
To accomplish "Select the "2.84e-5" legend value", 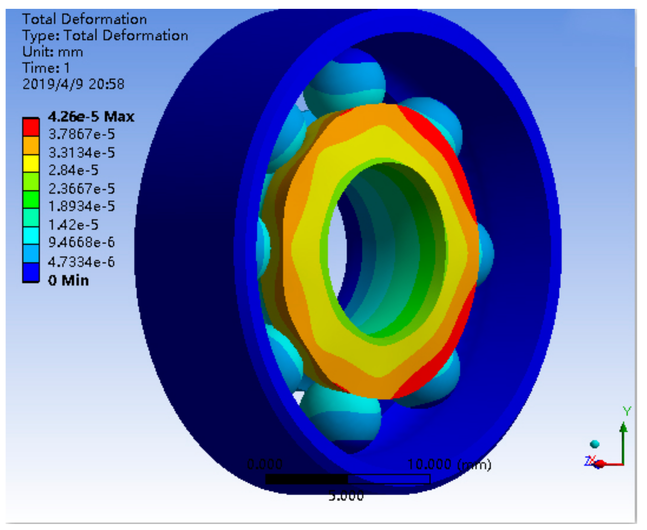I will (x=73, y=170).
